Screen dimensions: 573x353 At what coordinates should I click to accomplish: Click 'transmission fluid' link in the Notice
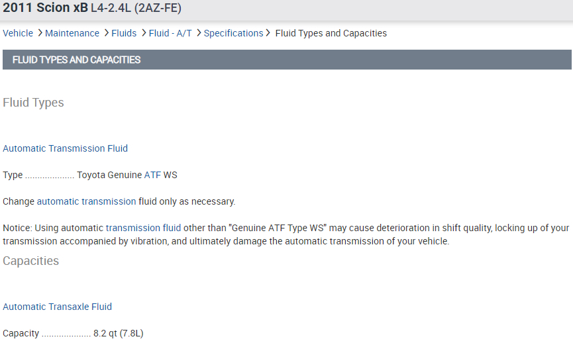point(143,228)
